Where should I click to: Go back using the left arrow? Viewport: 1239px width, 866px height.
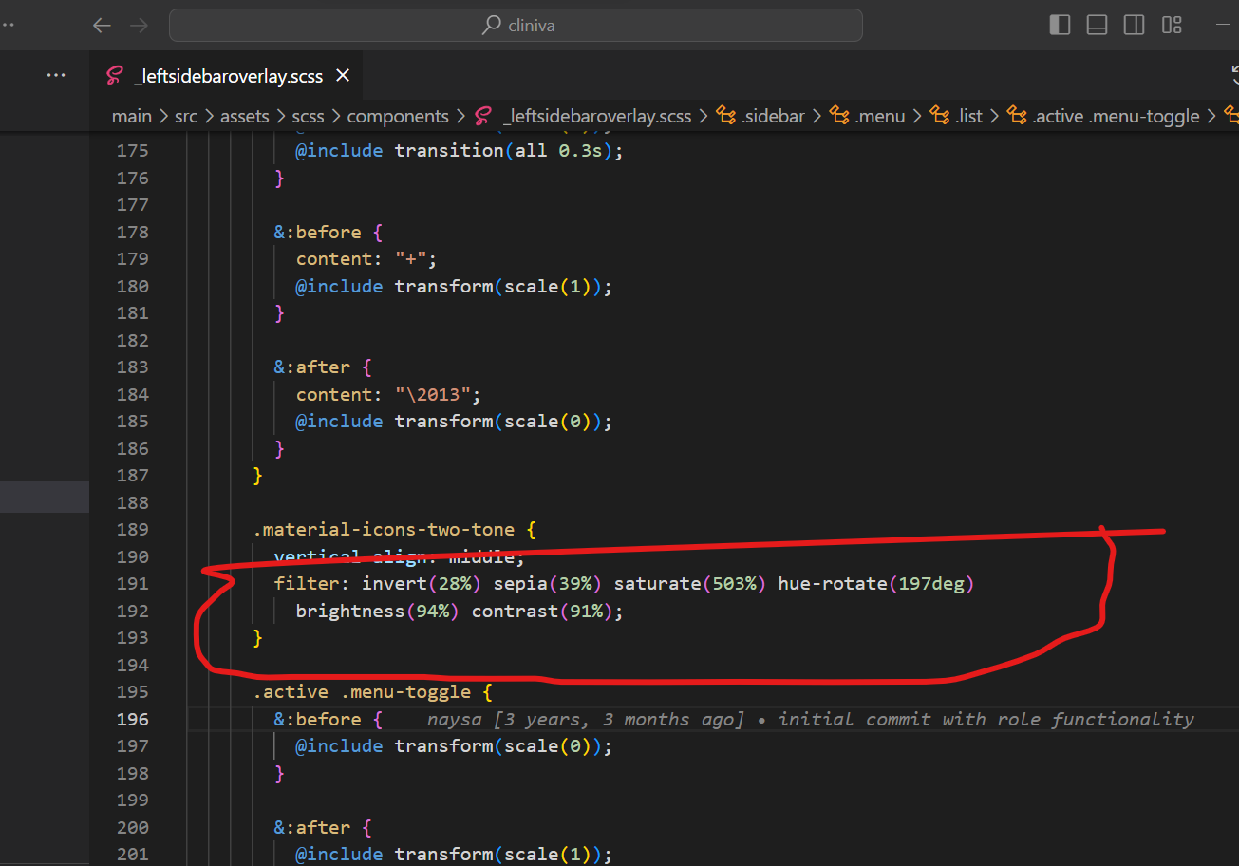pyautogui.click(x=103, y=26)
